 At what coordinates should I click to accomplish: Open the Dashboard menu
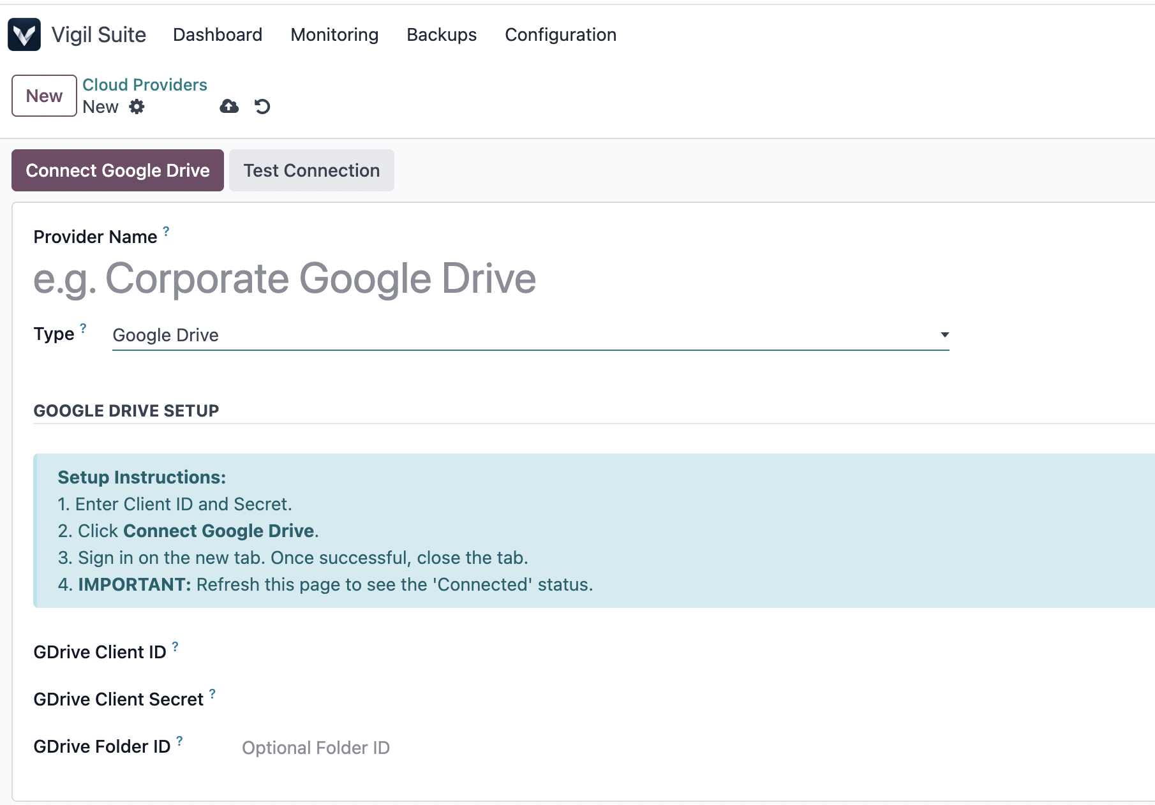coord(218,34)
